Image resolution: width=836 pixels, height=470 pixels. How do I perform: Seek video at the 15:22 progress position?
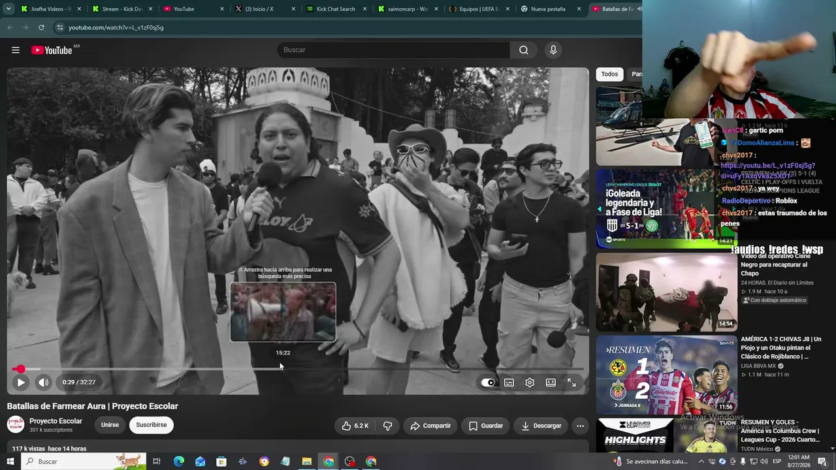282,369
